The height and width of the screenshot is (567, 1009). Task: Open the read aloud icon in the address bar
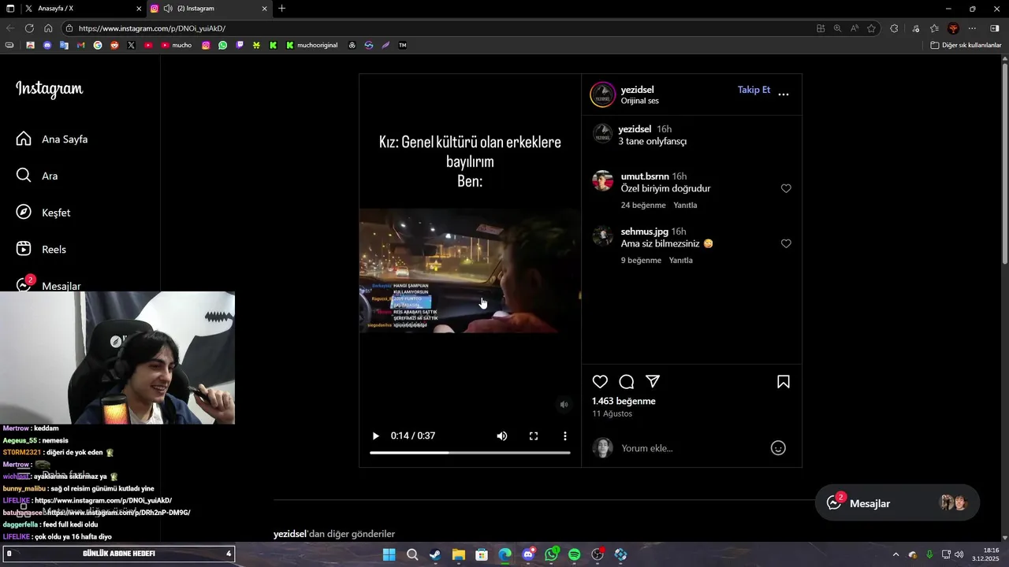pos(854,28)
